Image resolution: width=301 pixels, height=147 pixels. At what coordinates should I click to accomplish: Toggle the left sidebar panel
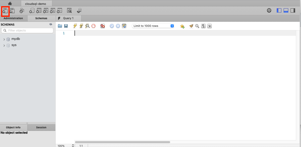(279, 10)
